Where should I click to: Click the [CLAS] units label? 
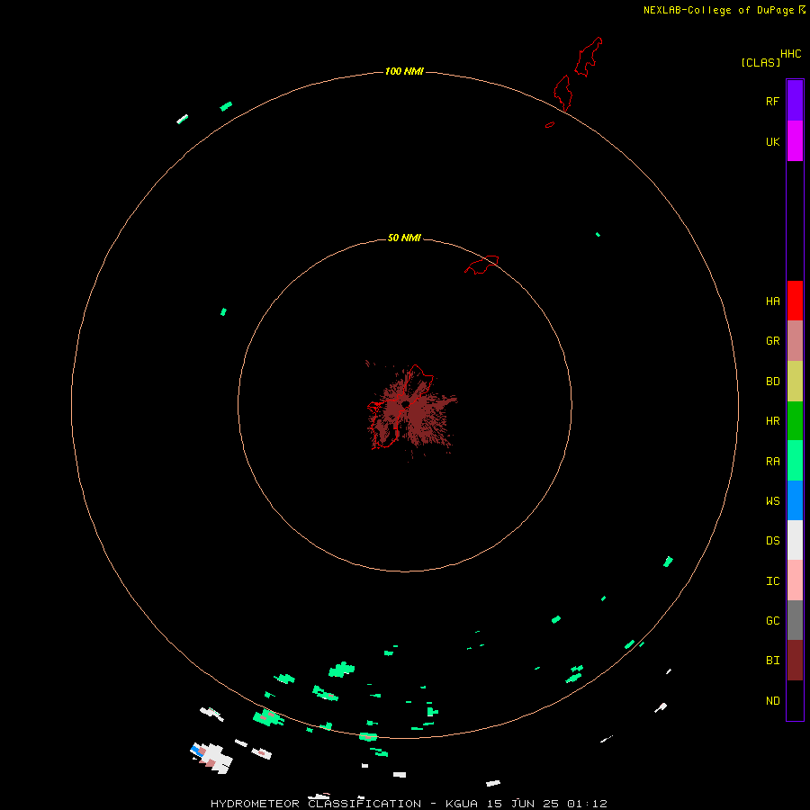(760, 62)
